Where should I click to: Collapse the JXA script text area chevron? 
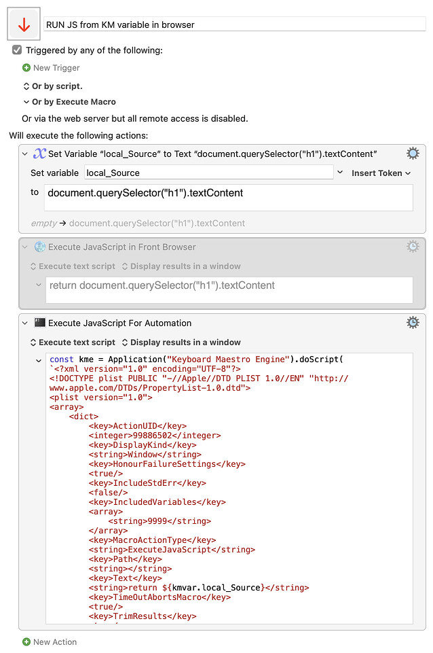coord(39,361)
